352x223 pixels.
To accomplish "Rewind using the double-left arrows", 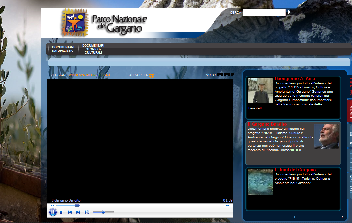I will click(53, 206).
